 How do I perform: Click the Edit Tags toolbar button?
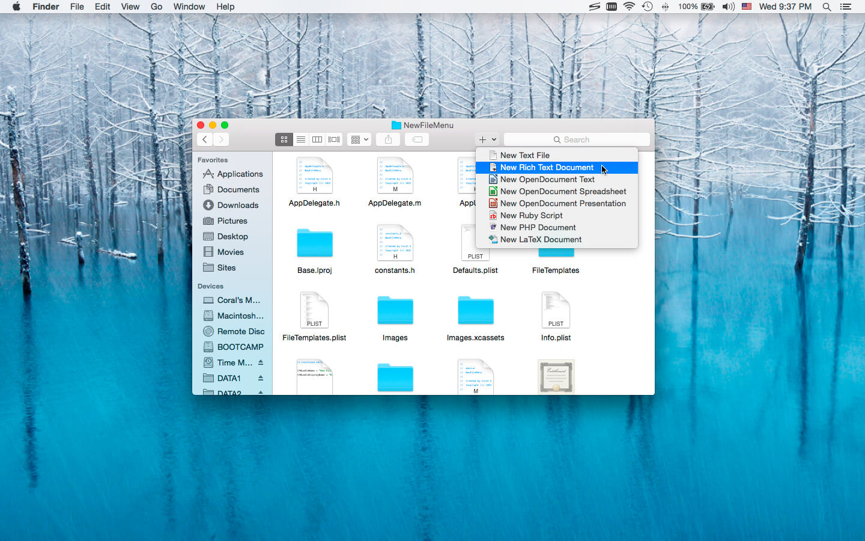click(417, 139)
